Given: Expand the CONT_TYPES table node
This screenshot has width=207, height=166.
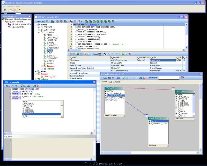Looking at the screenshot, I should pos(39,30).
